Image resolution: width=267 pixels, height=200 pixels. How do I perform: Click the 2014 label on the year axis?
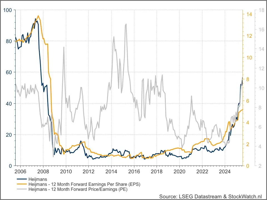[x=111, y=171]
